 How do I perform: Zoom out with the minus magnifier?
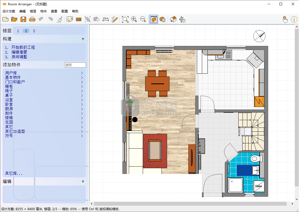click(143, 19)
